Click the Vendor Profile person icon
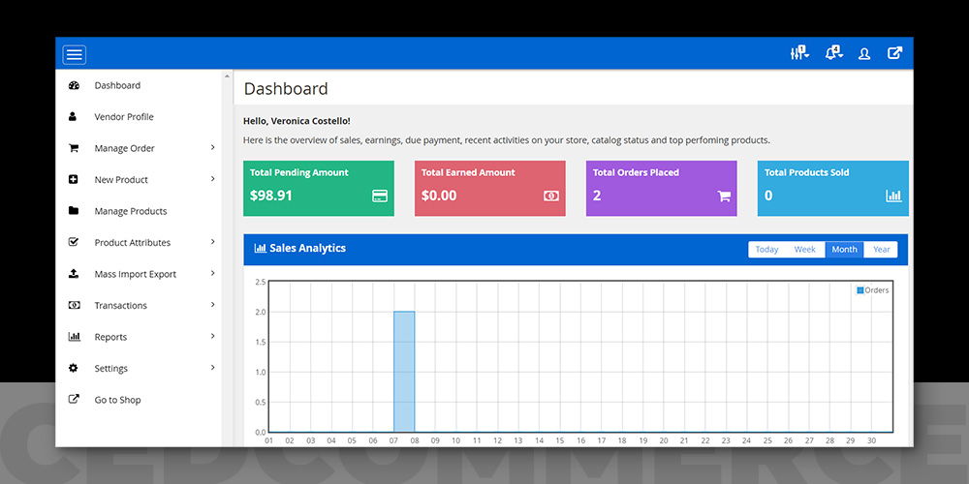The image size is (969, 484). coord(73,116)
